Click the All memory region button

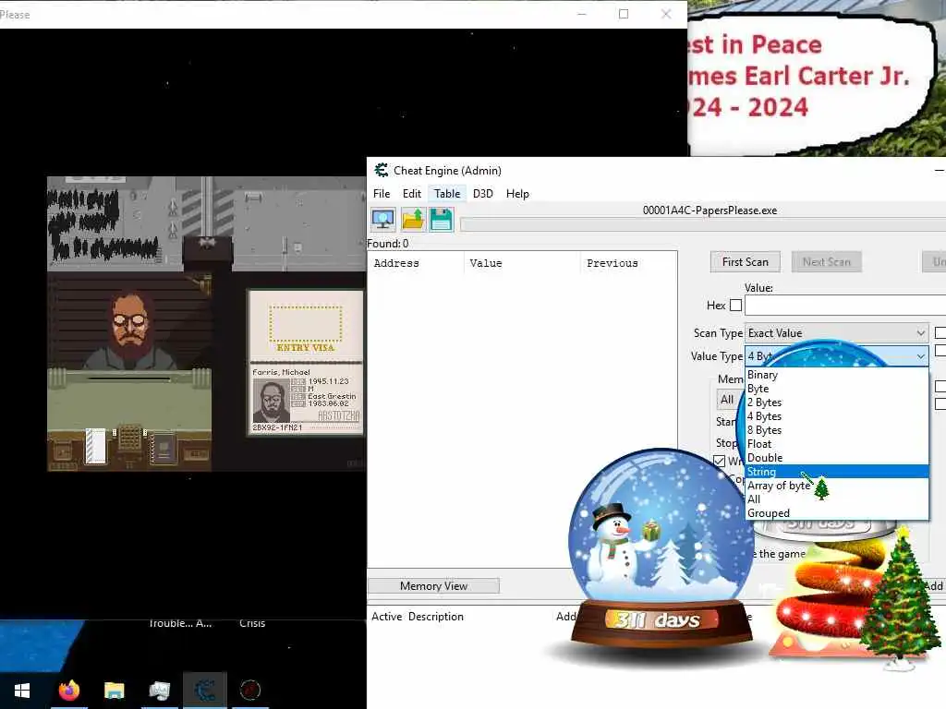[x=728, y=399]
